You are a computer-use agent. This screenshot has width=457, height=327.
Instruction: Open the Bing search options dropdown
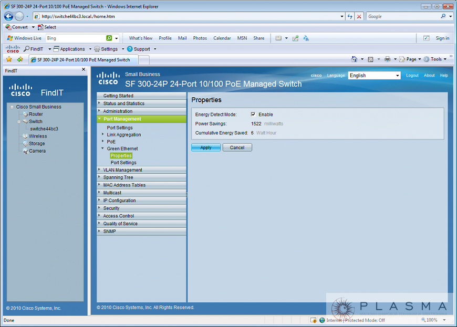point(116,38)
